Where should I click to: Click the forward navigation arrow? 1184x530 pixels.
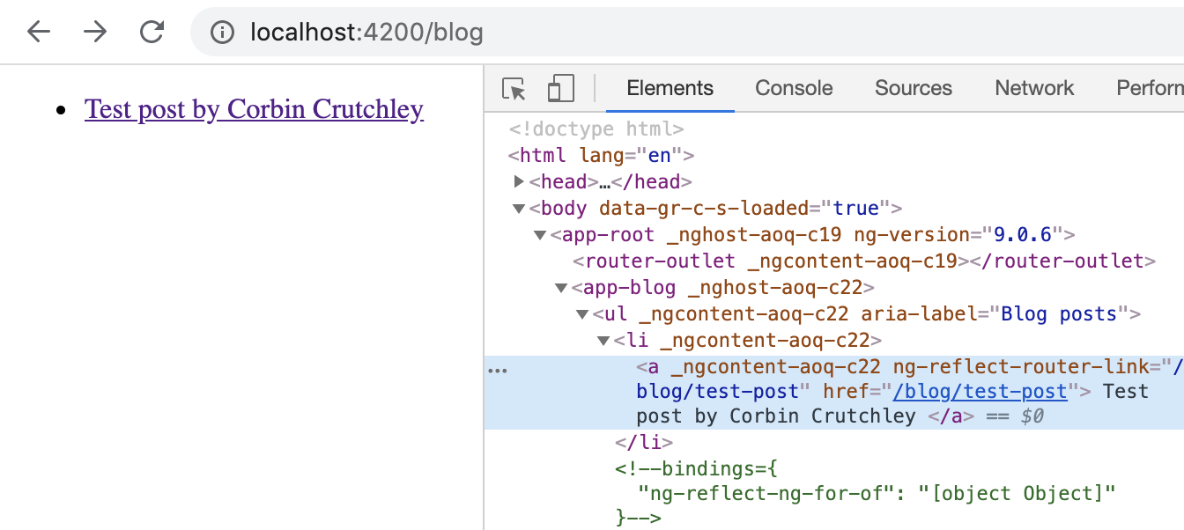(95, 32)
